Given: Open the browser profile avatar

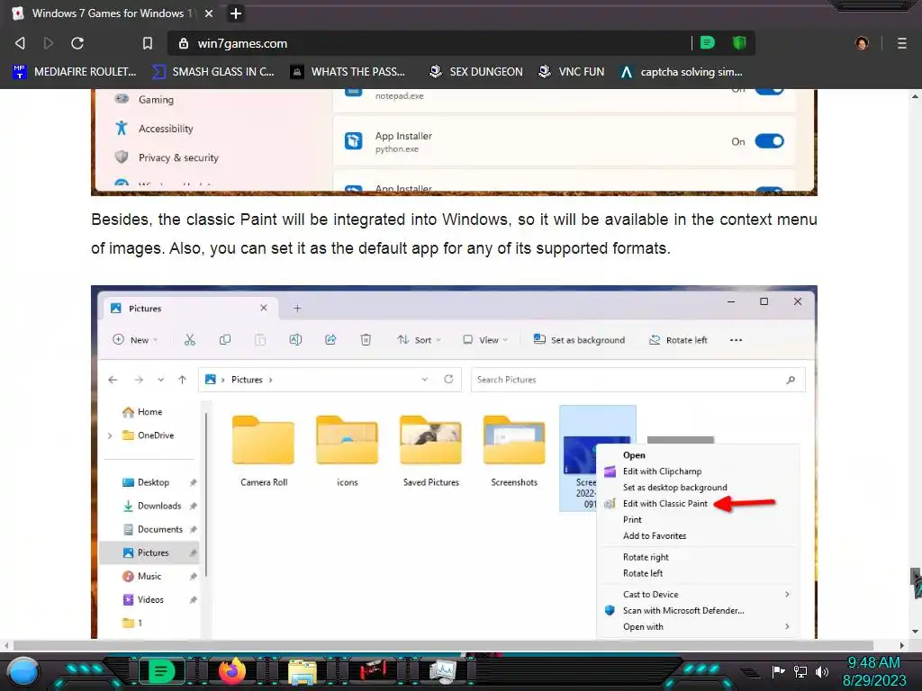Looking at the screenshot, I should pos(862,43).
